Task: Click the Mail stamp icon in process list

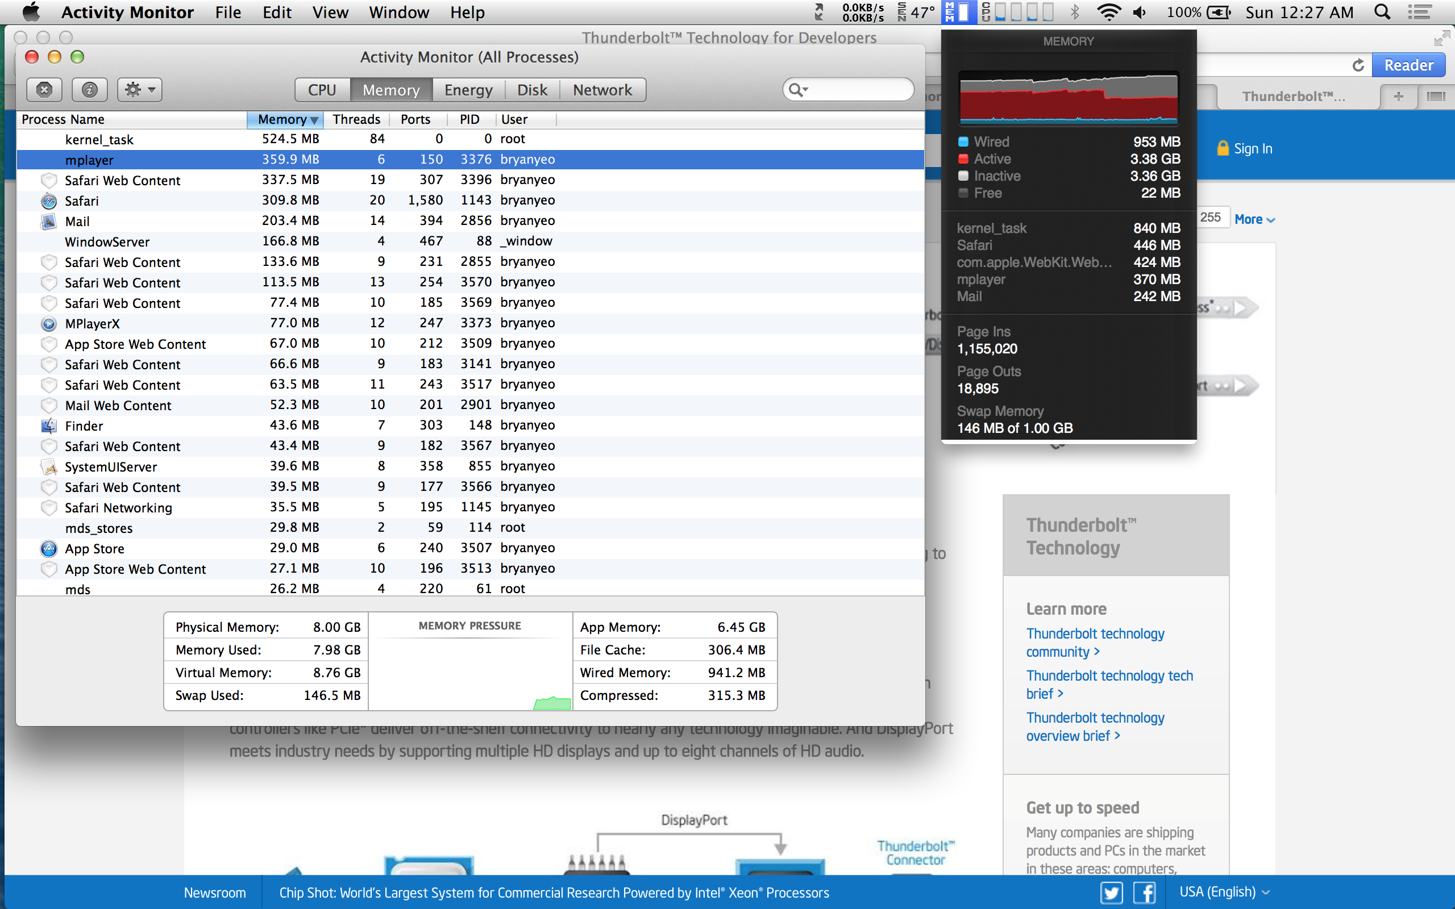Action: click(49, 221)
